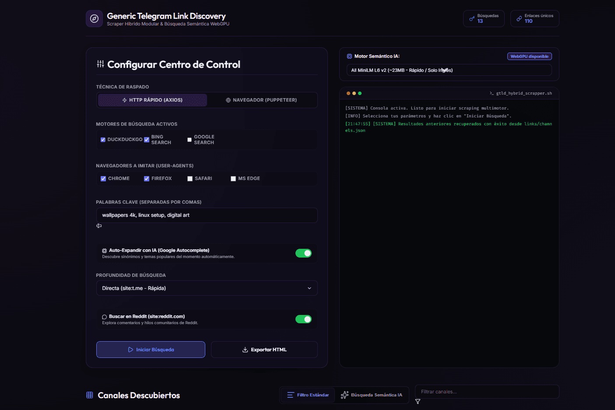Open the Profundidad de Búsqueda dropdown

tap(207, 288)
